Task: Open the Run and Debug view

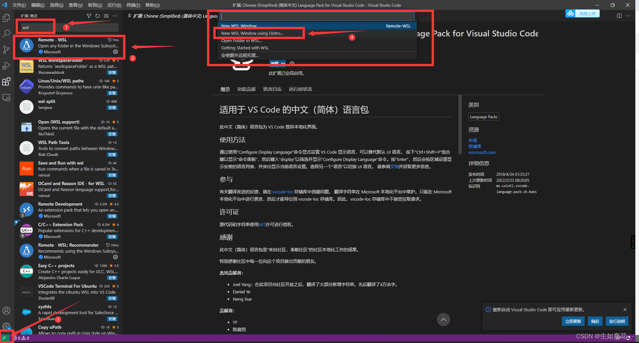Action: coord(6,65)
